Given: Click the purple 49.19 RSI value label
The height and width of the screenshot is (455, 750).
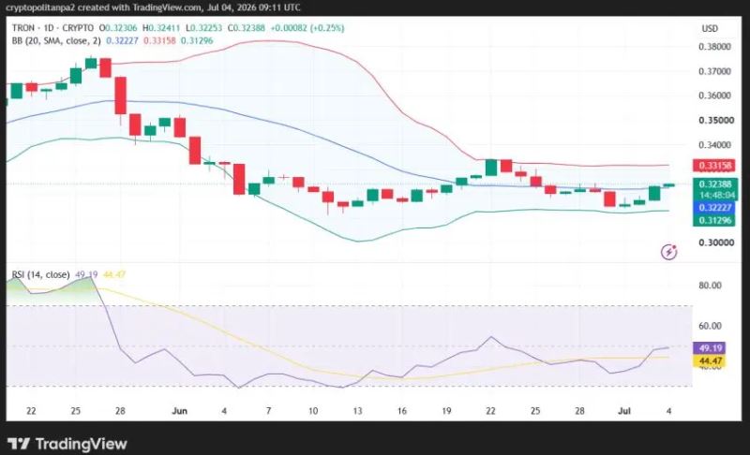Looking at the screenshot, I should [710, 348].
